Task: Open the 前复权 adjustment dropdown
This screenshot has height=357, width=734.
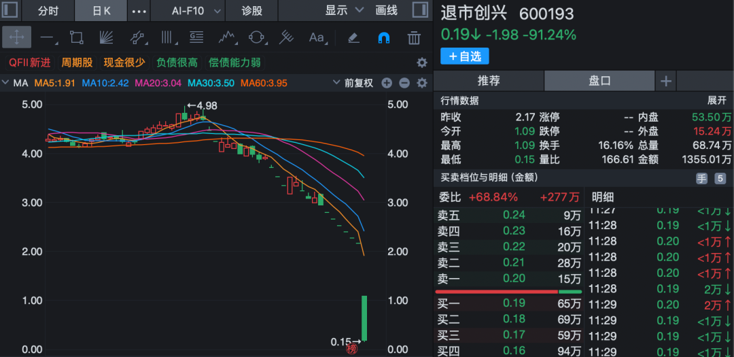Action: pos(353,84)
